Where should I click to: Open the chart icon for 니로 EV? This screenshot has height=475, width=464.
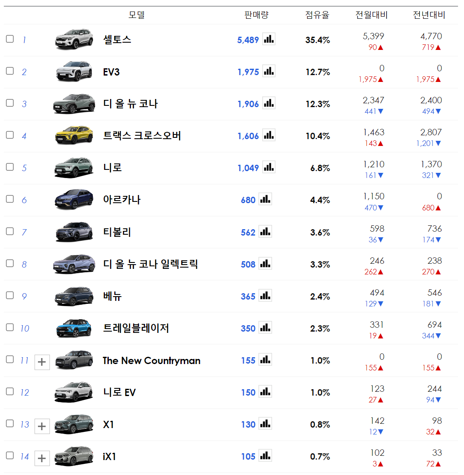coord(265,392)
